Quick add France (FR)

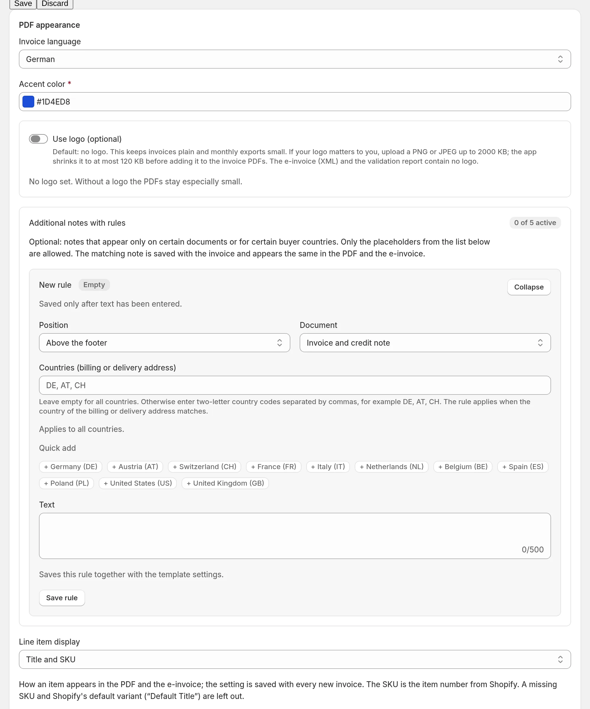point(273,466)
